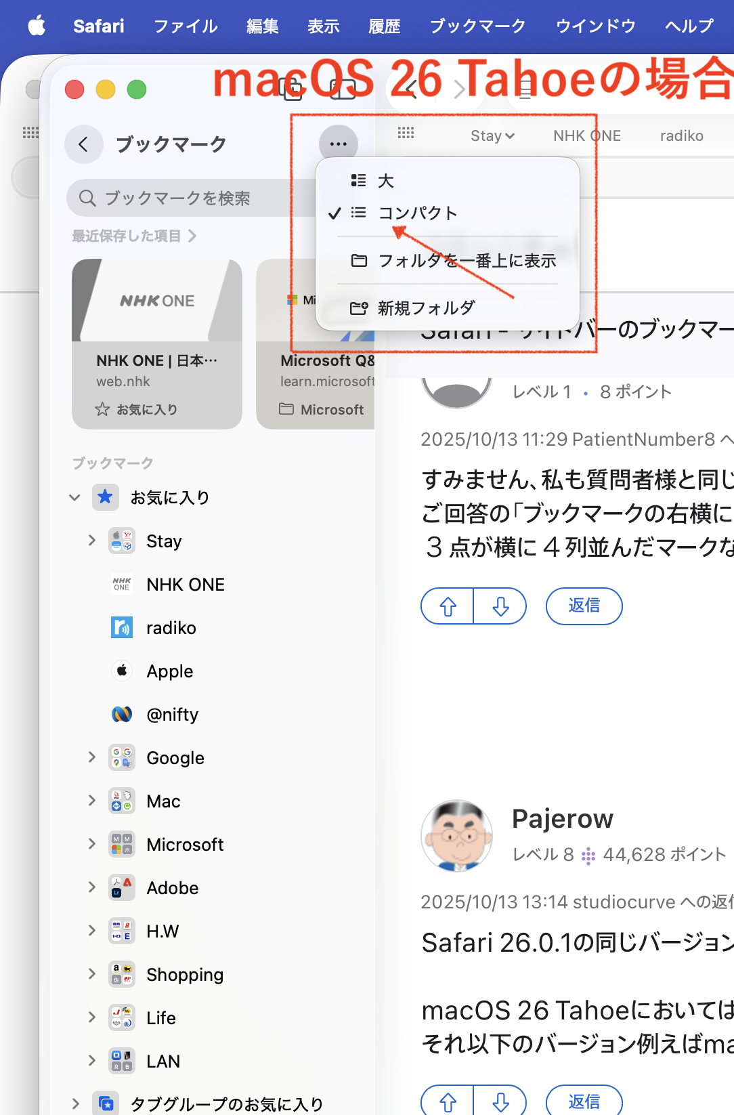The width and height of the screenshot is (734, 1115).
Task: Expand the Adobe folder
Action: coord(92,887)
